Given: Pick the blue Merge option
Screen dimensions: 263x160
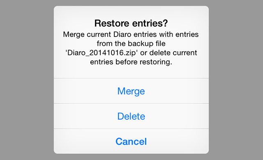Looking at the screenshot, I should [x=131, y=91].
